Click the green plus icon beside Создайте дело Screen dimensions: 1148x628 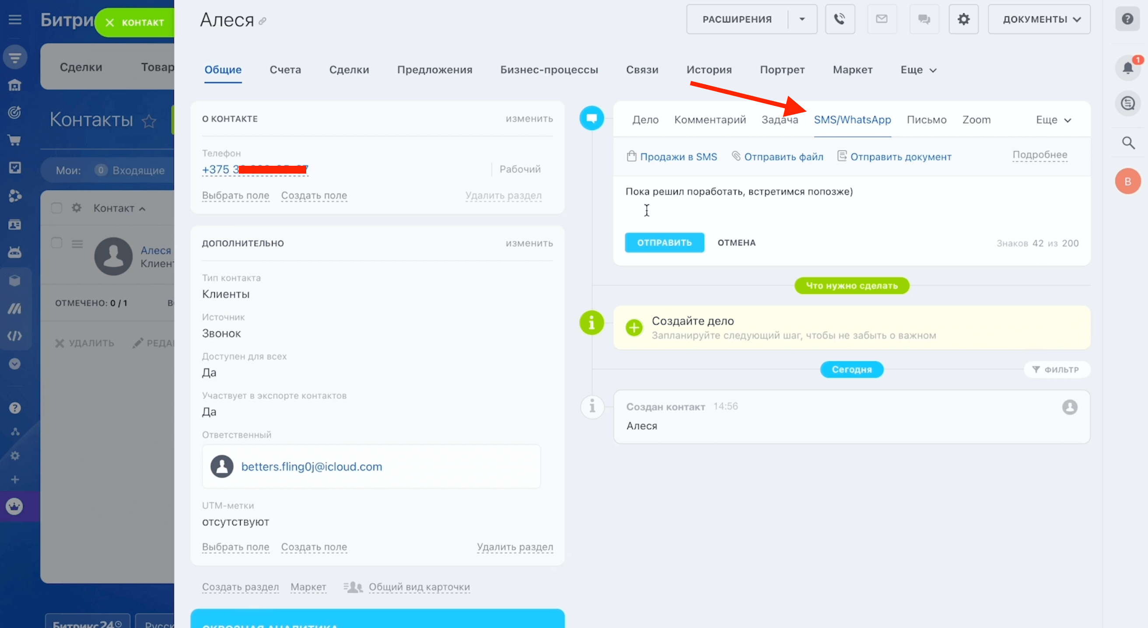point(633,328)
